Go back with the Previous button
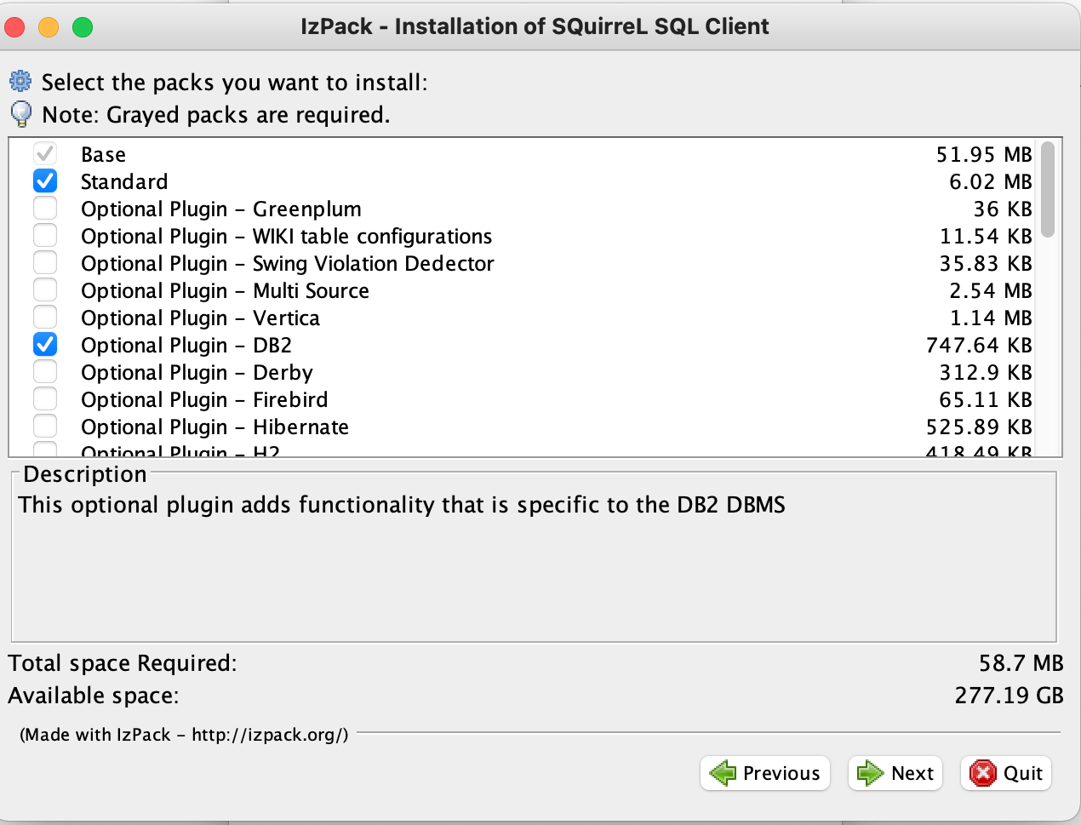1081x825 pixels. point(765,773)
